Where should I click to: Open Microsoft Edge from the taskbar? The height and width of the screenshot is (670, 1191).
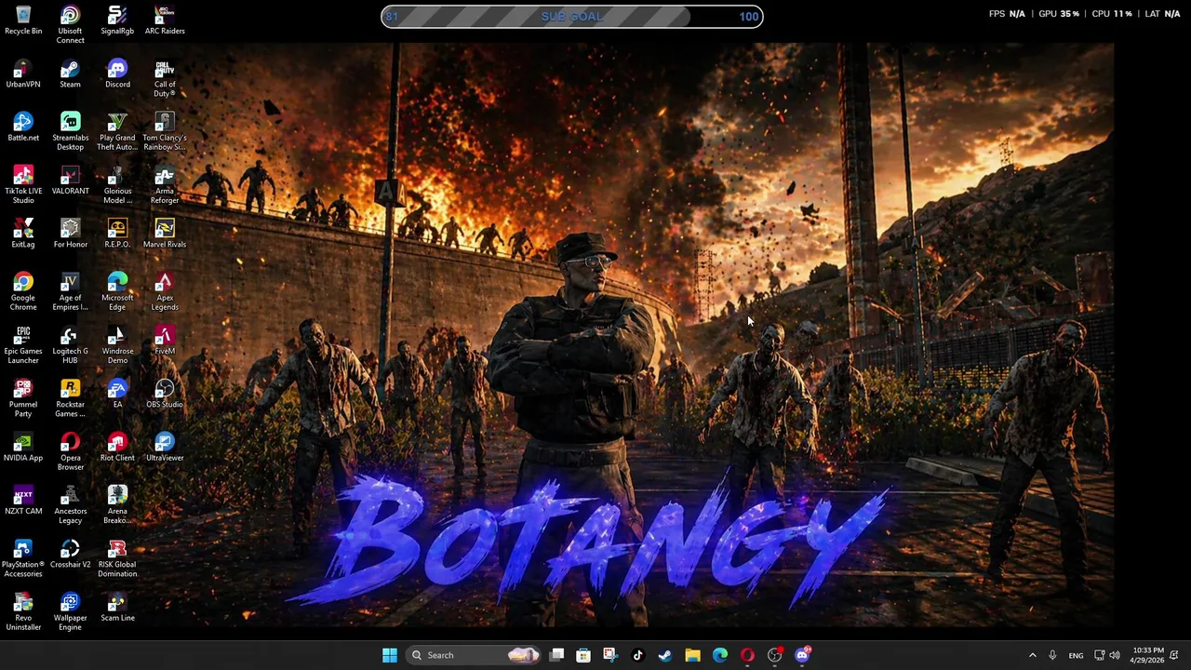click(720, 655)
